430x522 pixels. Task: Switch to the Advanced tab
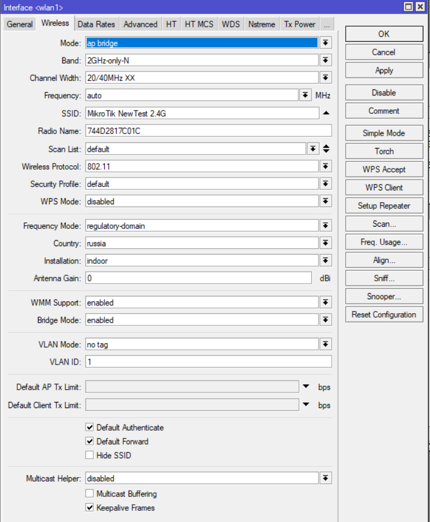click(141, 25)
